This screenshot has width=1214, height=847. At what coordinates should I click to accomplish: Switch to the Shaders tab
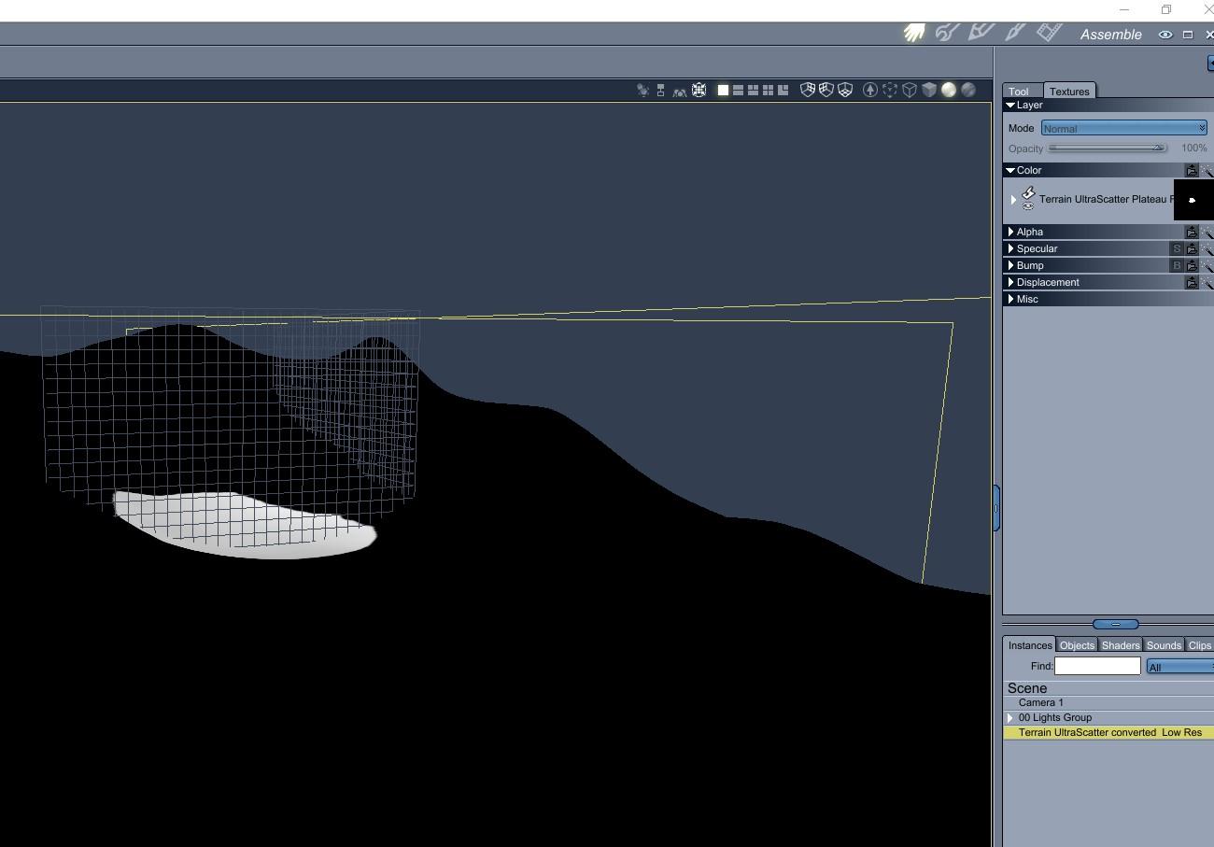[1121, 645]
